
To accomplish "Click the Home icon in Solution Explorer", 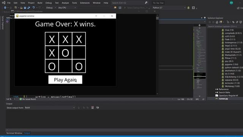I will [217, 22].
